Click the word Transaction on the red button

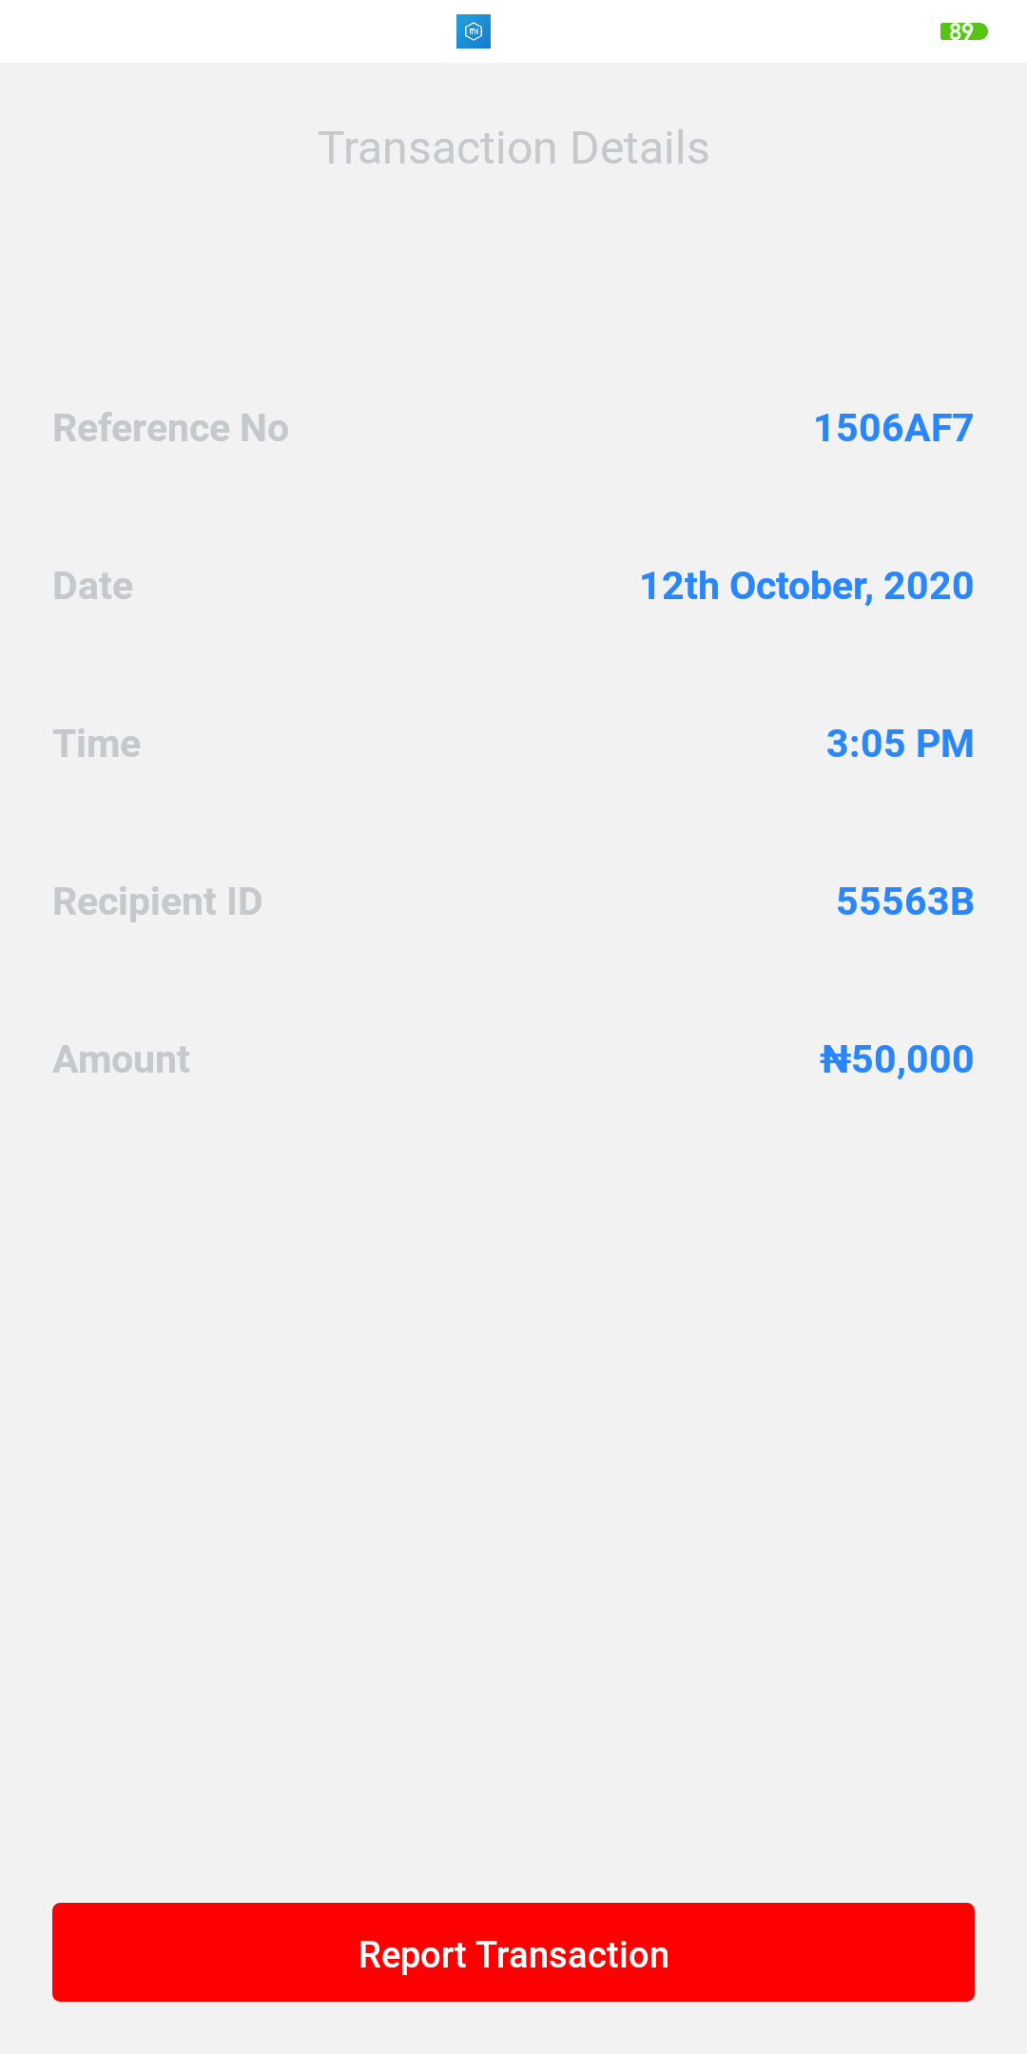tap(572, 1955)
